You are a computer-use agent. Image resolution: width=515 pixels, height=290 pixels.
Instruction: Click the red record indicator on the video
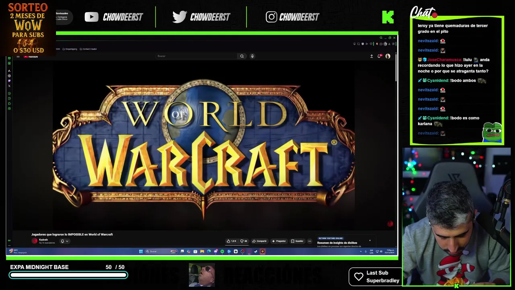point(390,224)
